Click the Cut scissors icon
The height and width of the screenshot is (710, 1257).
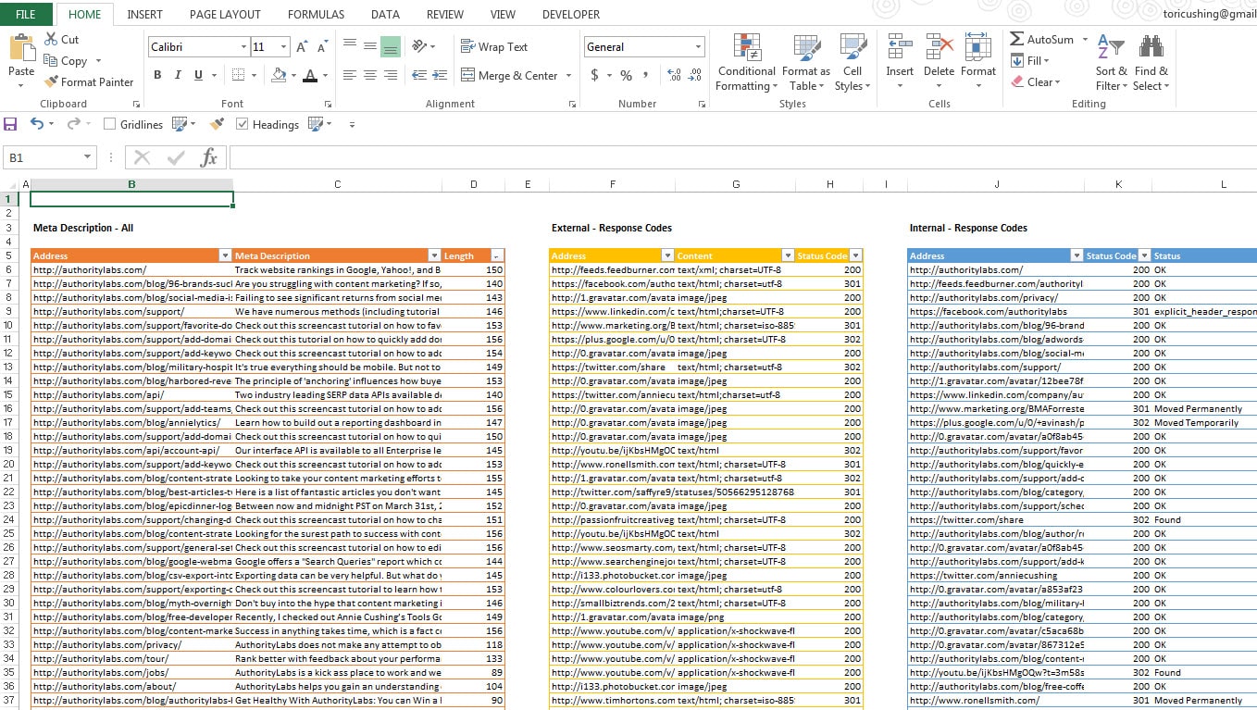coord(51,39)
